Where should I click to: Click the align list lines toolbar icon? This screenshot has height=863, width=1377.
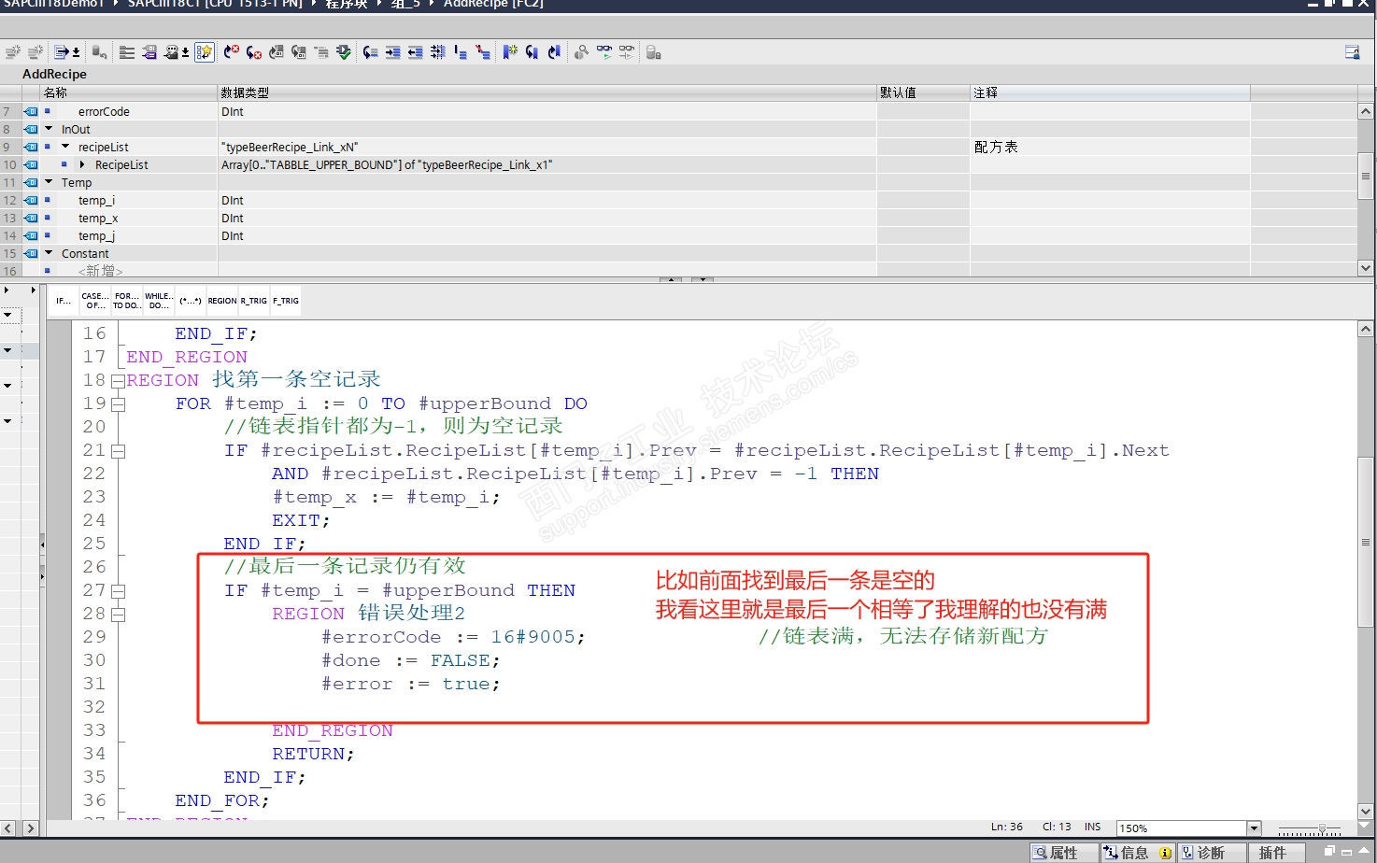(127, 52)
